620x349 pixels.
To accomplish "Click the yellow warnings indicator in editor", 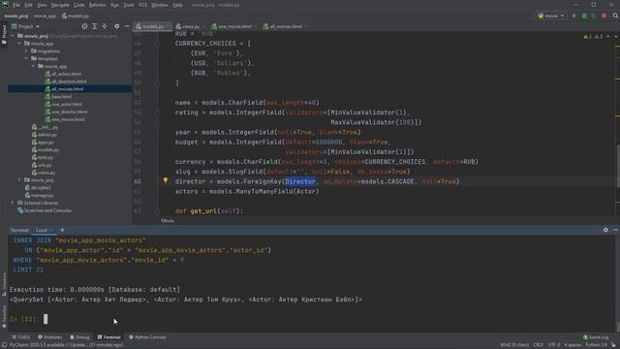I will click(587, 37).
